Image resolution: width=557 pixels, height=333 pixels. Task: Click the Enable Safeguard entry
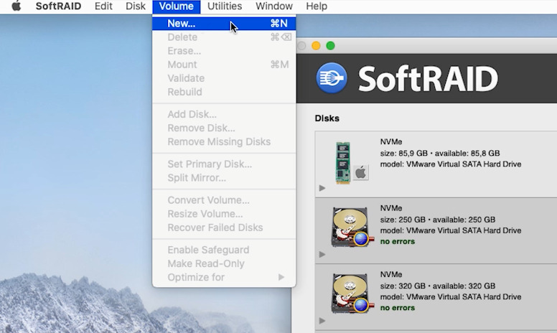pos(224,250)
